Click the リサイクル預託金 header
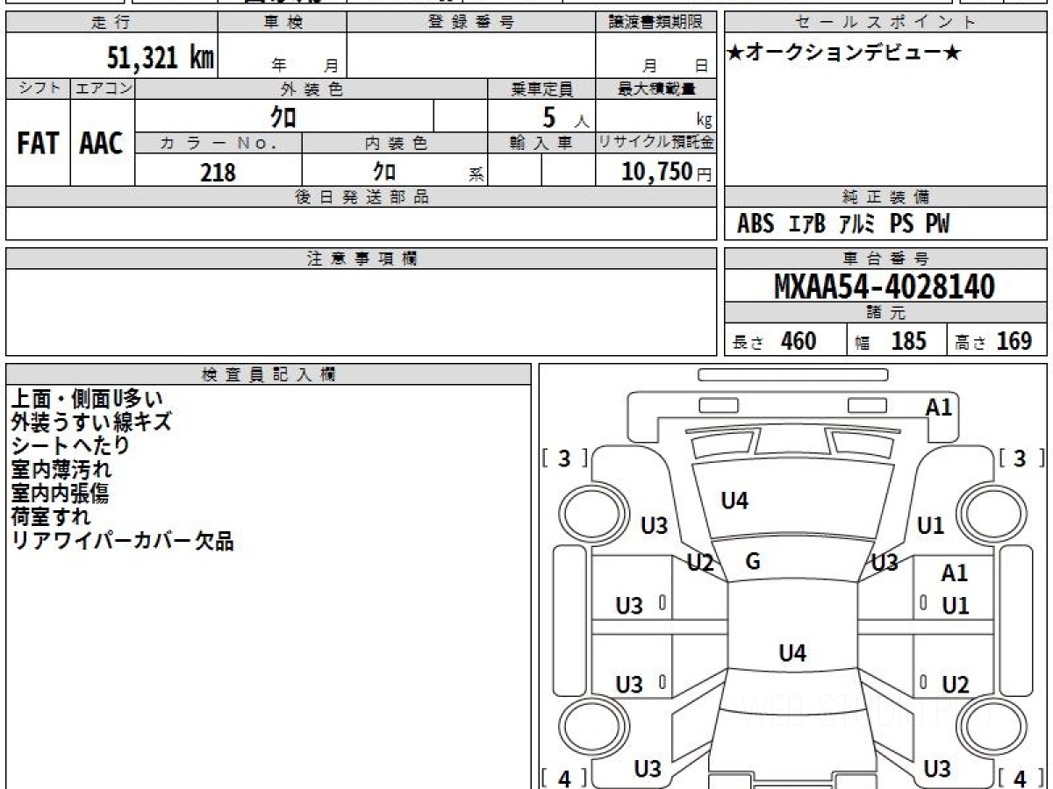Screen dimensions: 1053x789 [655, 144]
